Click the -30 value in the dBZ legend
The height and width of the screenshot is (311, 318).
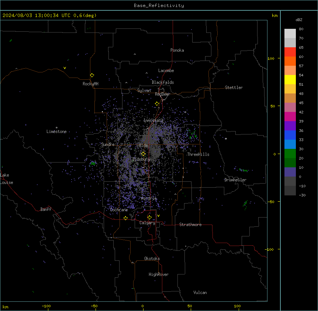coord(302,195)
